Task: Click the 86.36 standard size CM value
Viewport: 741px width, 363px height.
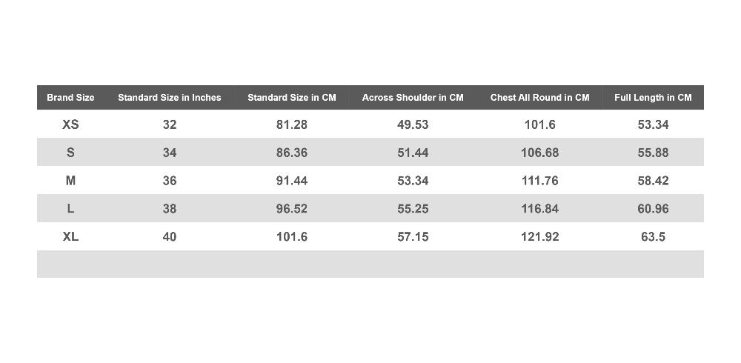Action: coord(291,152)
